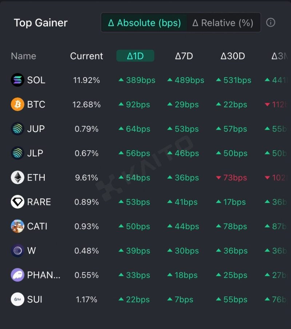Sort by the Current column header
Viewport: 291px width, 329px height.
coord(87,56)
